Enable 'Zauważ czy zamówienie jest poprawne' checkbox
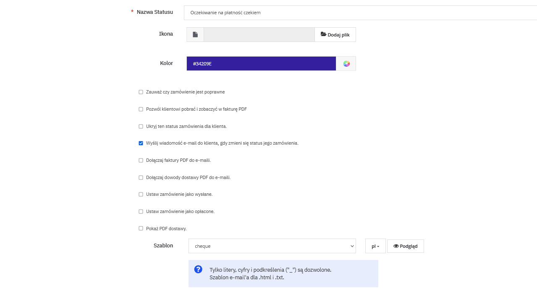The height and width of the screenshot is (291, 537). (x=141, y=92)
